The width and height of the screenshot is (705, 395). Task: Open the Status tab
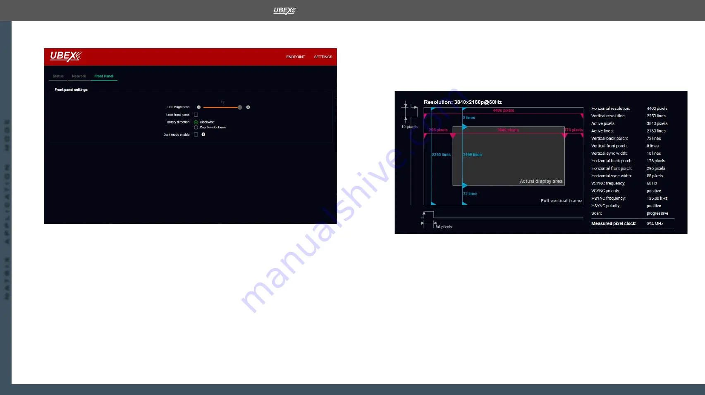click(x=58, y=76)
